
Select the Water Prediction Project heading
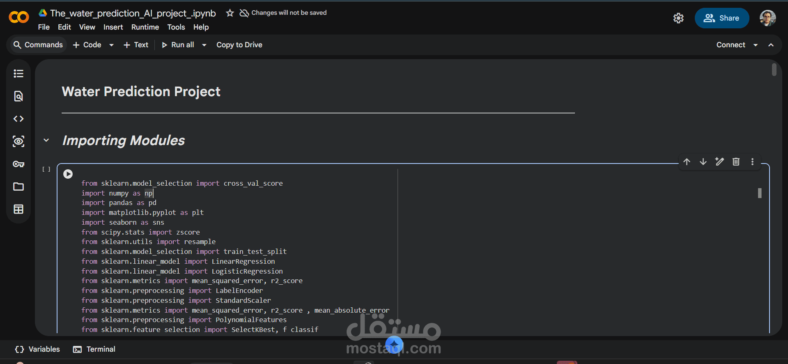pyautogui.click(x=141, y=92)
